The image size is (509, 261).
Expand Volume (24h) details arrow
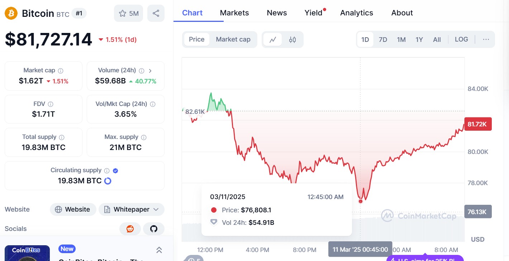150,71
